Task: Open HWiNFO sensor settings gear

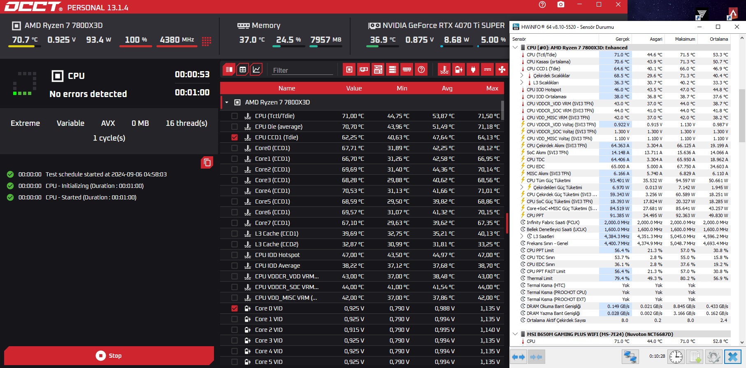Action: (x=714, y=356)
